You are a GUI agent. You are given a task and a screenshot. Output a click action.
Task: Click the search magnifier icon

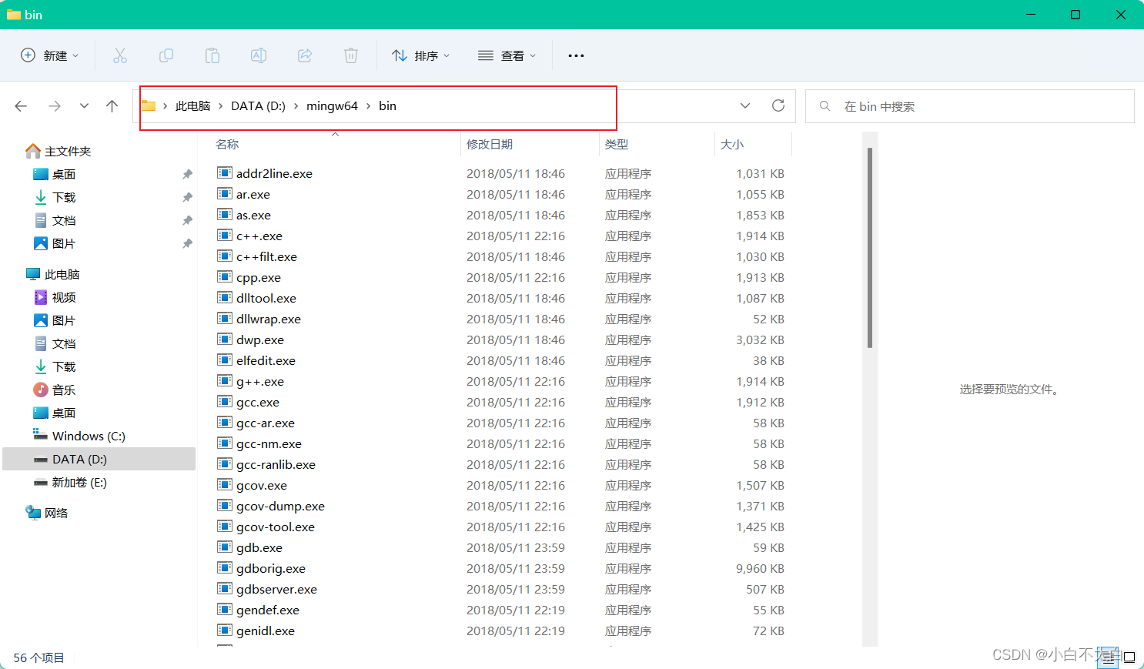pyautogui.click(x=825, y=106)
